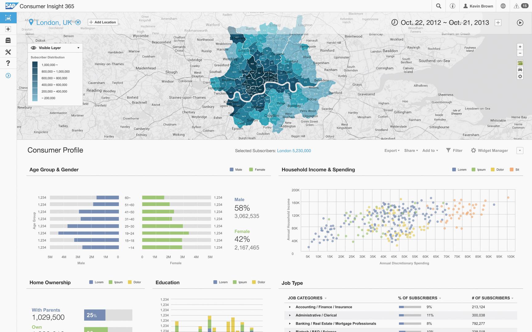The image size is (532, 332).
Task: Click the map zoom in plus button
Action: click(x=520, y=47)
